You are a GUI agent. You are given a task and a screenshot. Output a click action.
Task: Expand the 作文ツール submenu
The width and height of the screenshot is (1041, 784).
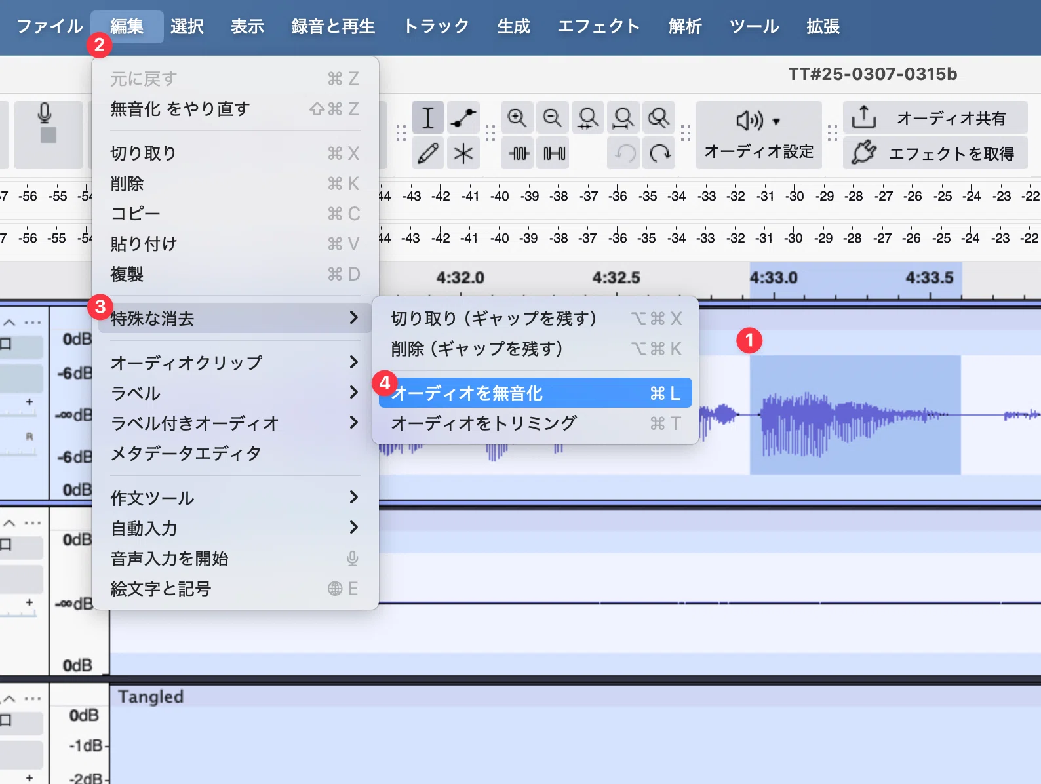point(235,498)
